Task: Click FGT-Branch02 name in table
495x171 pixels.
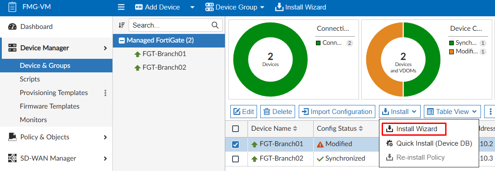Action: [281, 158]
